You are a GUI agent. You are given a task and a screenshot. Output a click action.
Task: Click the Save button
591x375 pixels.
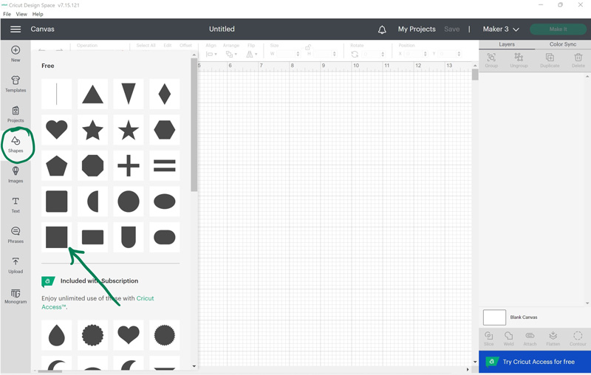click(x=451, y=29)
